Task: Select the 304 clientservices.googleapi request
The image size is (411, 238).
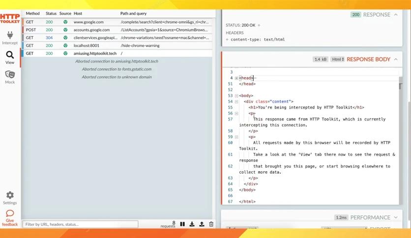Action: (x=117, y=38)
